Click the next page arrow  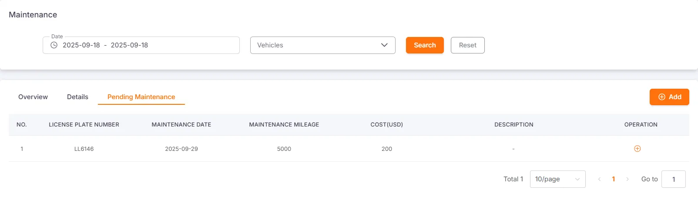628,179
